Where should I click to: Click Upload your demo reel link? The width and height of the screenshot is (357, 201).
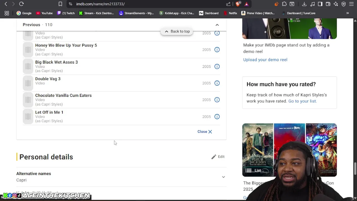tap(265, 60)
